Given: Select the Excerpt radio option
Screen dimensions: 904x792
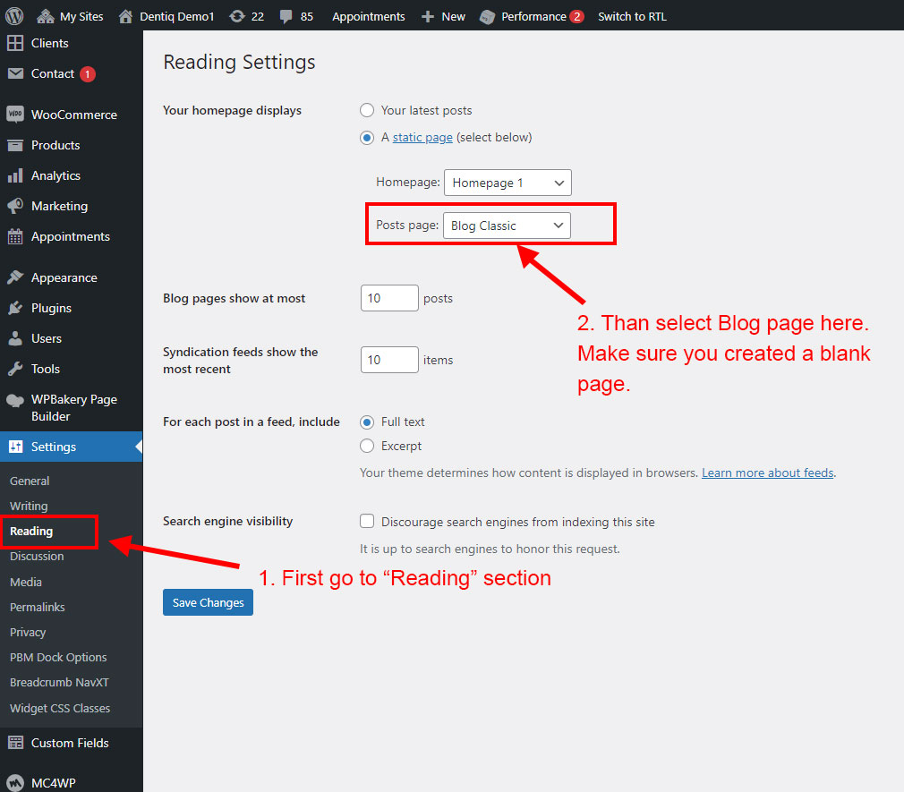Looking at the screenshot, I should click(367, 446).
